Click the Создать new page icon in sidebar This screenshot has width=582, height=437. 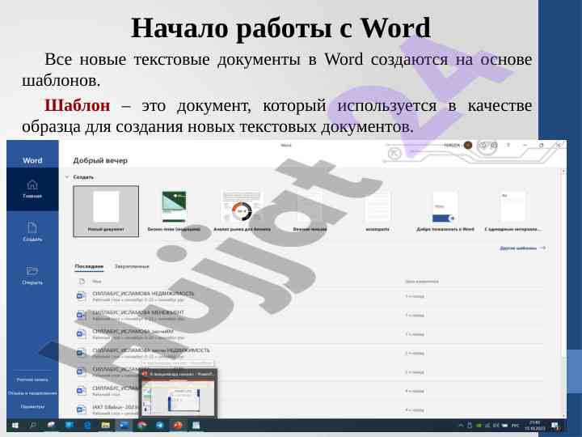[32, 227]
